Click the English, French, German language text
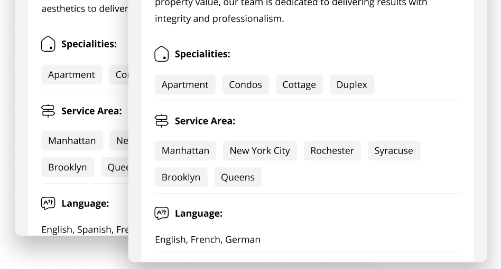501x269 pixels. [x=208, y=239]
